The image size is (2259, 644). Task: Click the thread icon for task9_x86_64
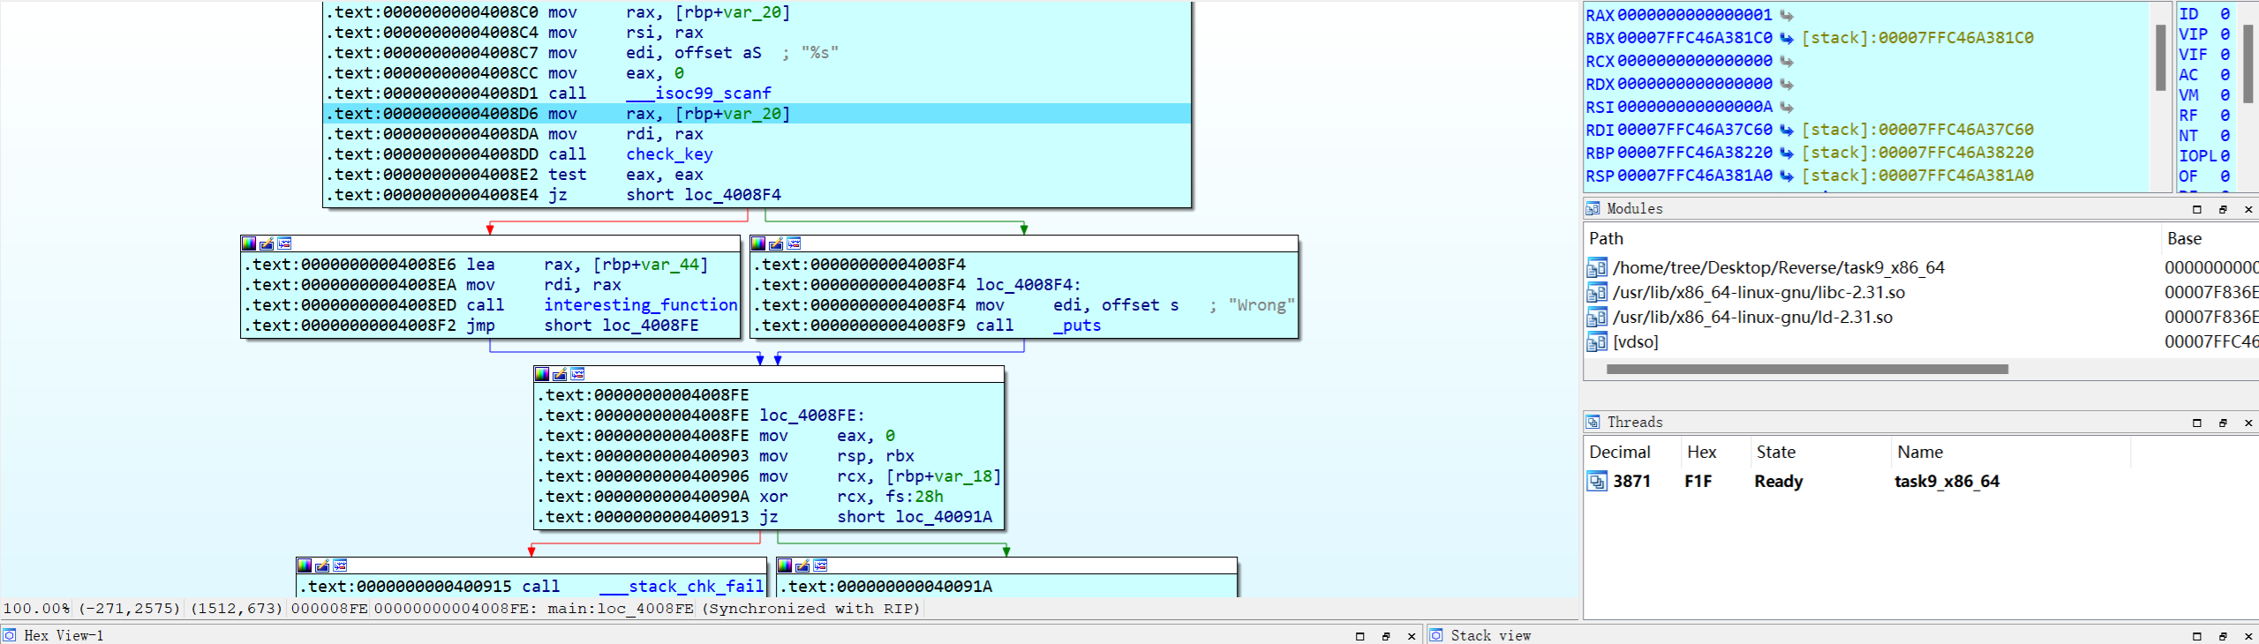(x=1597, y=482)
